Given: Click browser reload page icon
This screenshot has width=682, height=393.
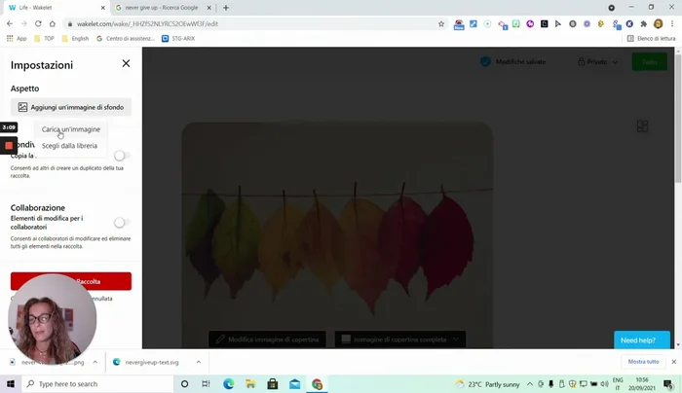Looking at the screenshot, I should coord(38,23).
